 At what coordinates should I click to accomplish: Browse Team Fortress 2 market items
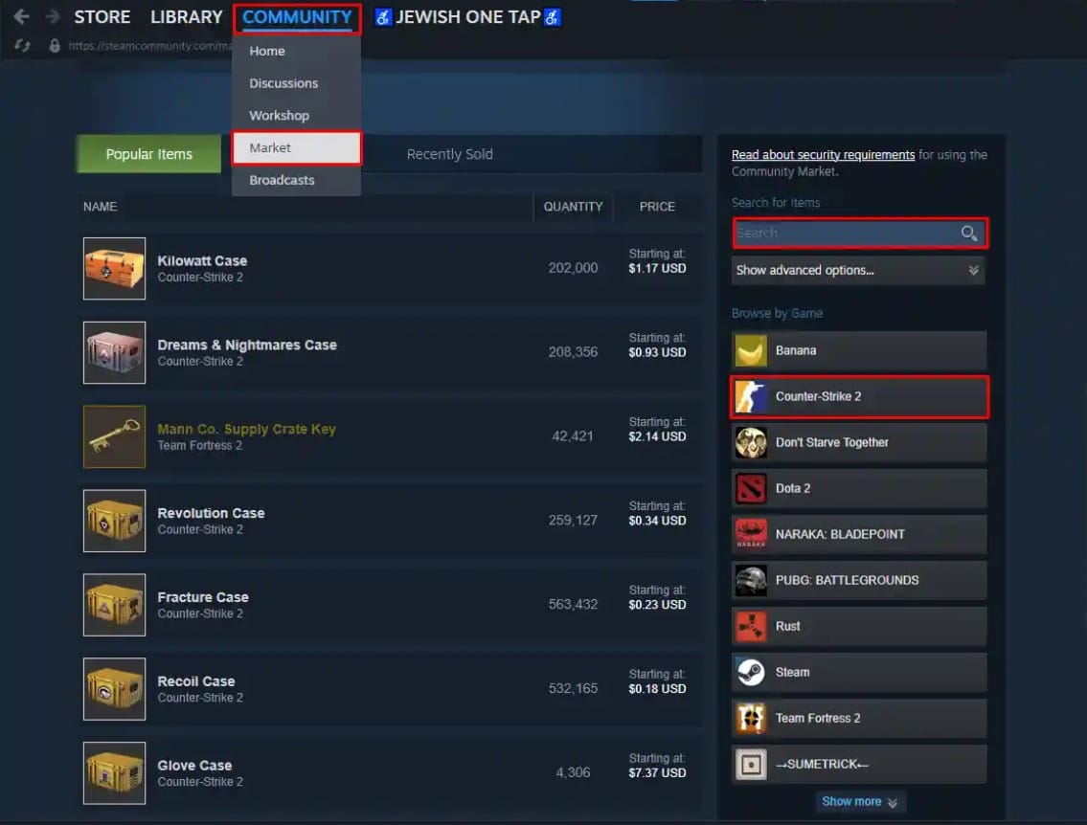(859, 719)
